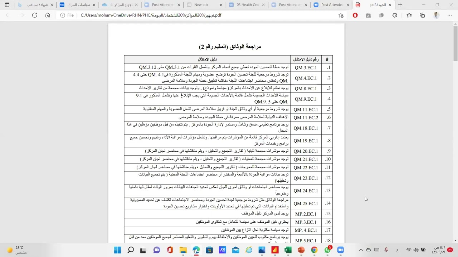Open Task View on the taskbar
The image size is (458, 257).
[143, 250]
